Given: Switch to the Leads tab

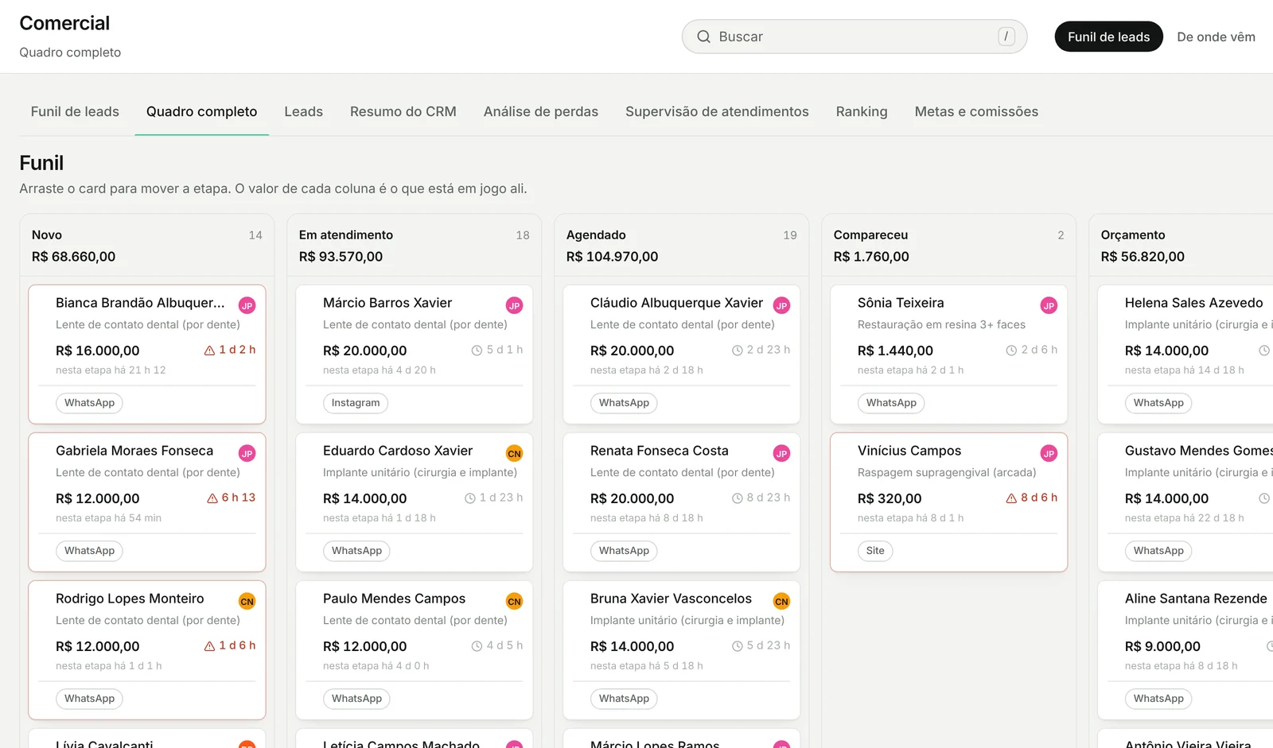Looking at the screenshot, I should click(304, 111).
